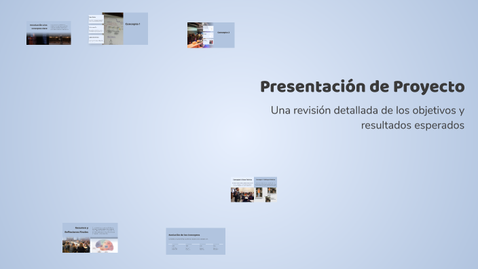Open the 'Evolución de los Conceptos' timeline thumbnail
The image size is (478, 269).
(196, 241)
